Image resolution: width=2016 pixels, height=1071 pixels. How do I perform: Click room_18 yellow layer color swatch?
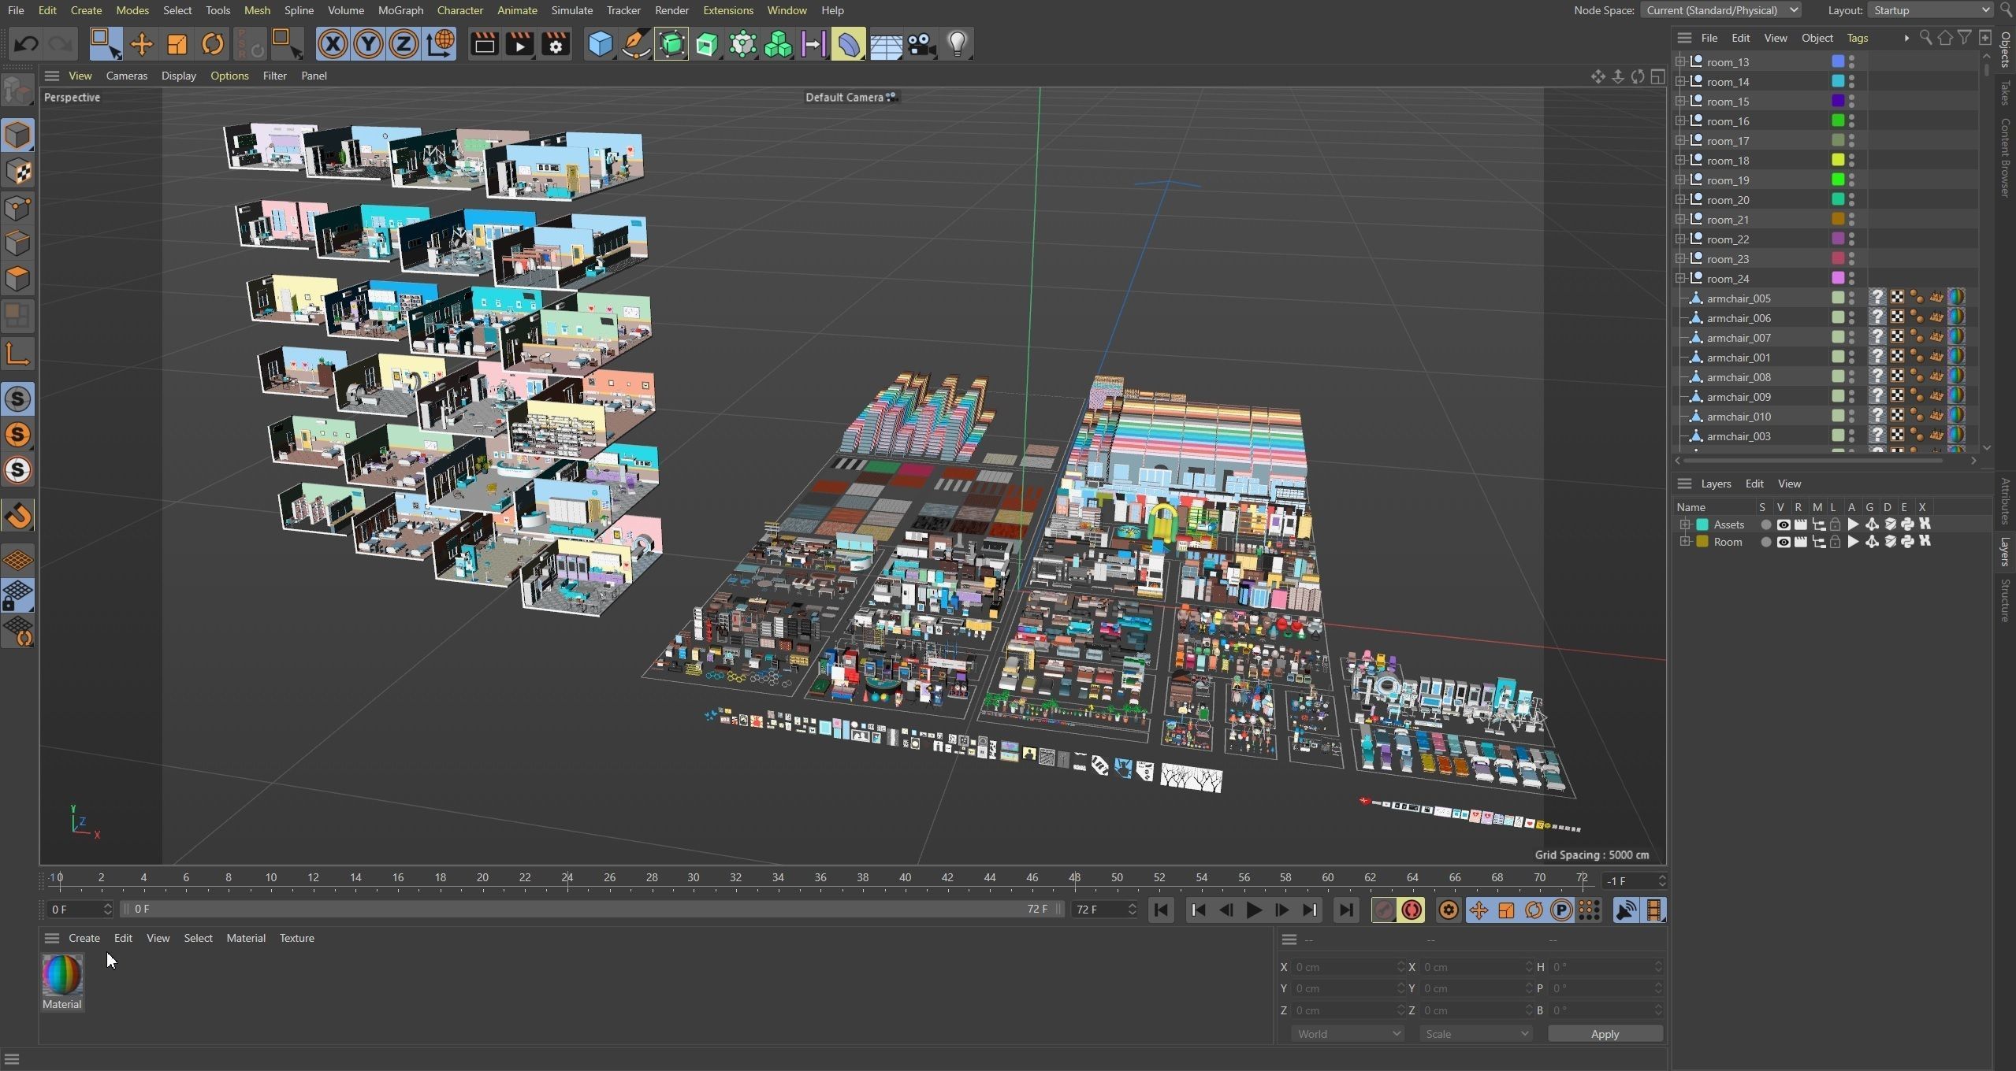(1838, 161)
